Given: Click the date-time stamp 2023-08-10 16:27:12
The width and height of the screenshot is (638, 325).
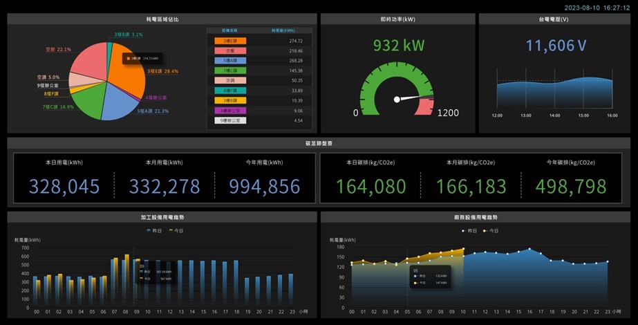Looking at the screenshot, I should point(597,8).
